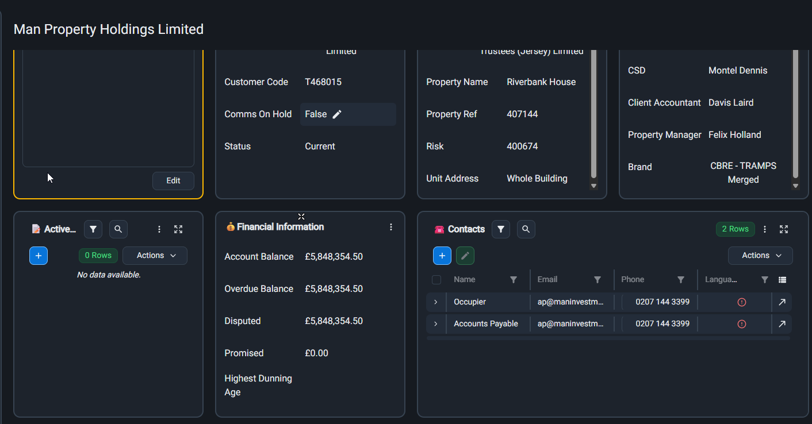Click the Promised amount £0.00
The height and width of the screenshot is (424, 812).
[x=317, y=353]
